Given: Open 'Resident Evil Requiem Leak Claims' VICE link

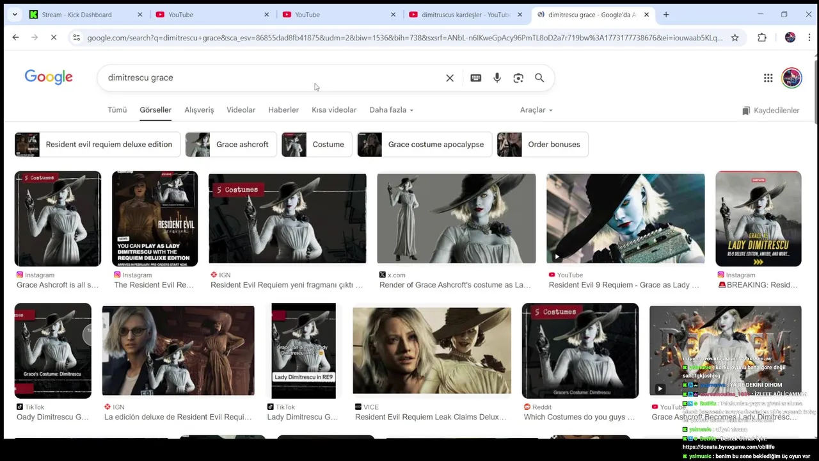Looking at the screenshot, I should pyautogui.click(x=431, y=417).
